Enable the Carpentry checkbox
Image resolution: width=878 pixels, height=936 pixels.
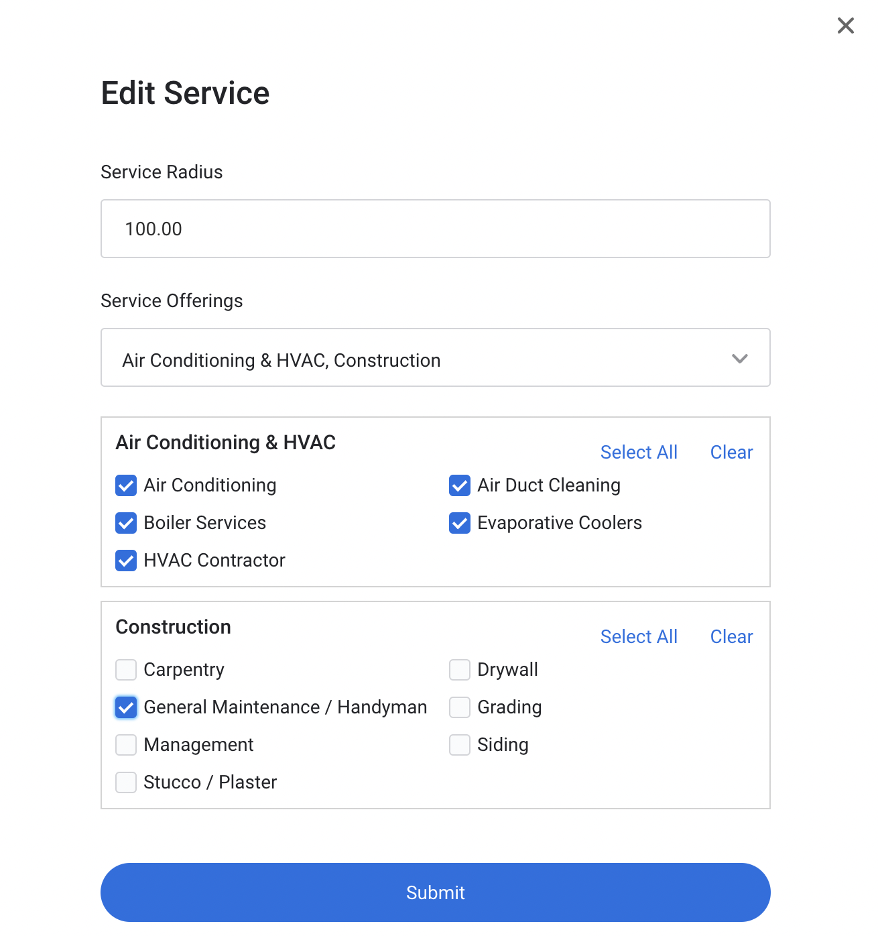pos(126,670)
